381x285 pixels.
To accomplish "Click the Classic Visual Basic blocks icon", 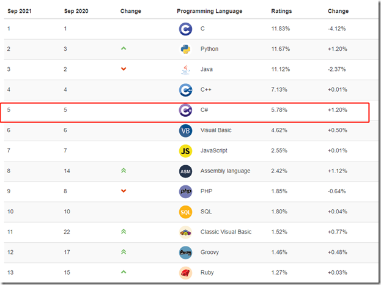I will pos(185,232).
